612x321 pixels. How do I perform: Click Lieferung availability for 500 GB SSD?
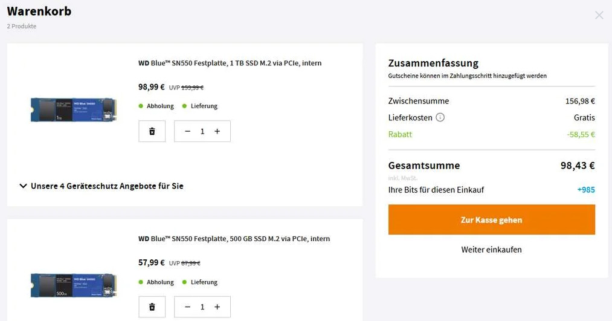[204, 282]
